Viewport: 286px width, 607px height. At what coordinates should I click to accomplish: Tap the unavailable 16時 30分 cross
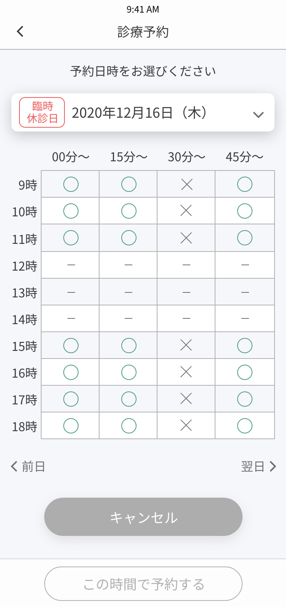click(186, 372)
